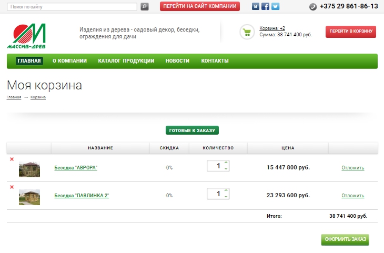The width and height of the screenshot is (384, 253).
Task: Click the green shopping cart icon
Action: coord(247,32)
